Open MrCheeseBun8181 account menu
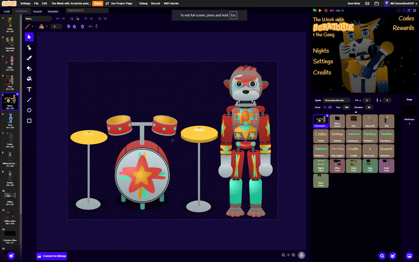 400,3
